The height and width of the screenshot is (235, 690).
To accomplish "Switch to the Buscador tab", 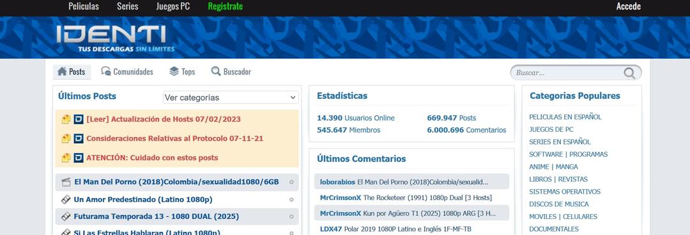I will click(231, 71).
